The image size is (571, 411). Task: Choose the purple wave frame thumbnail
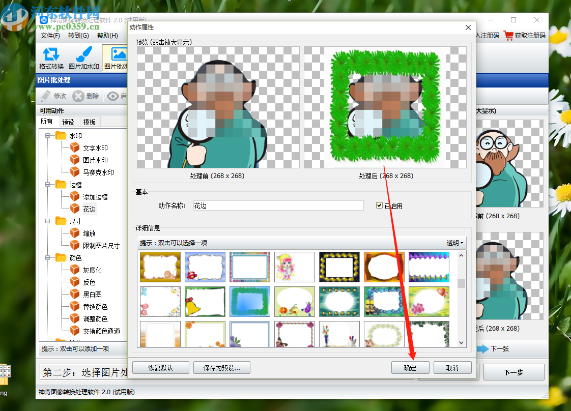(429, 267)
